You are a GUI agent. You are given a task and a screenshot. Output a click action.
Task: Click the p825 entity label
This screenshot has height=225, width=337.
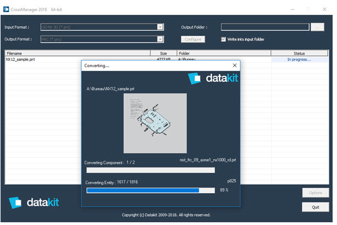click(232, 181)
